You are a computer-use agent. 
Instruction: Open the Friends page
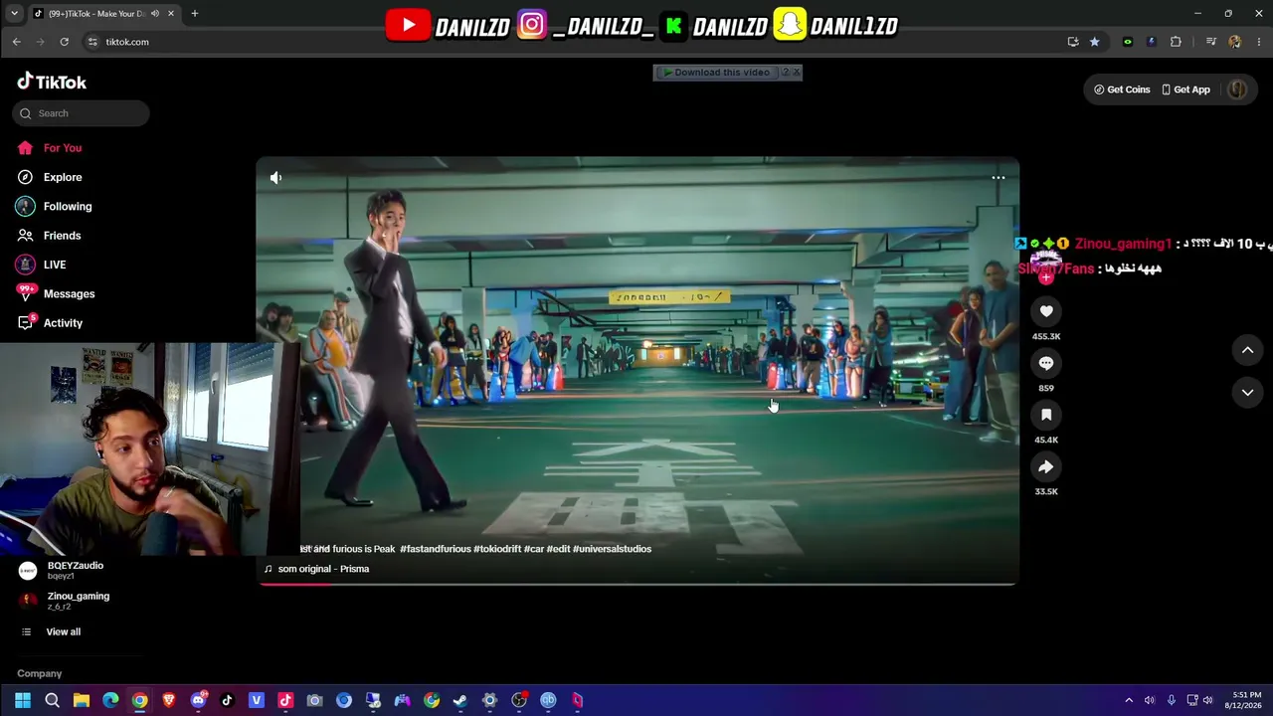tap(50, 236)
